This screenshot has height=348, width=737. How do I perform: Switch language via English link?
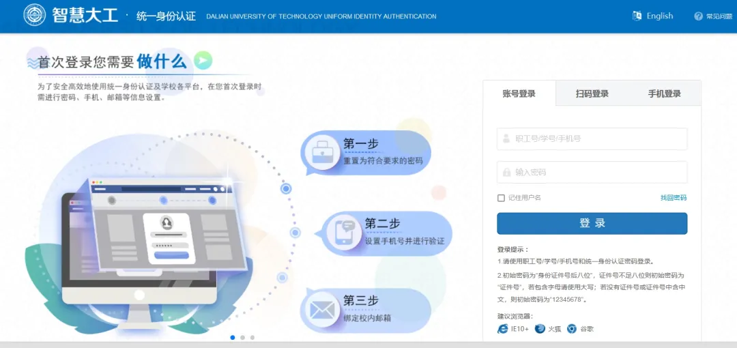pyautogui.click(x=659, y=16)
